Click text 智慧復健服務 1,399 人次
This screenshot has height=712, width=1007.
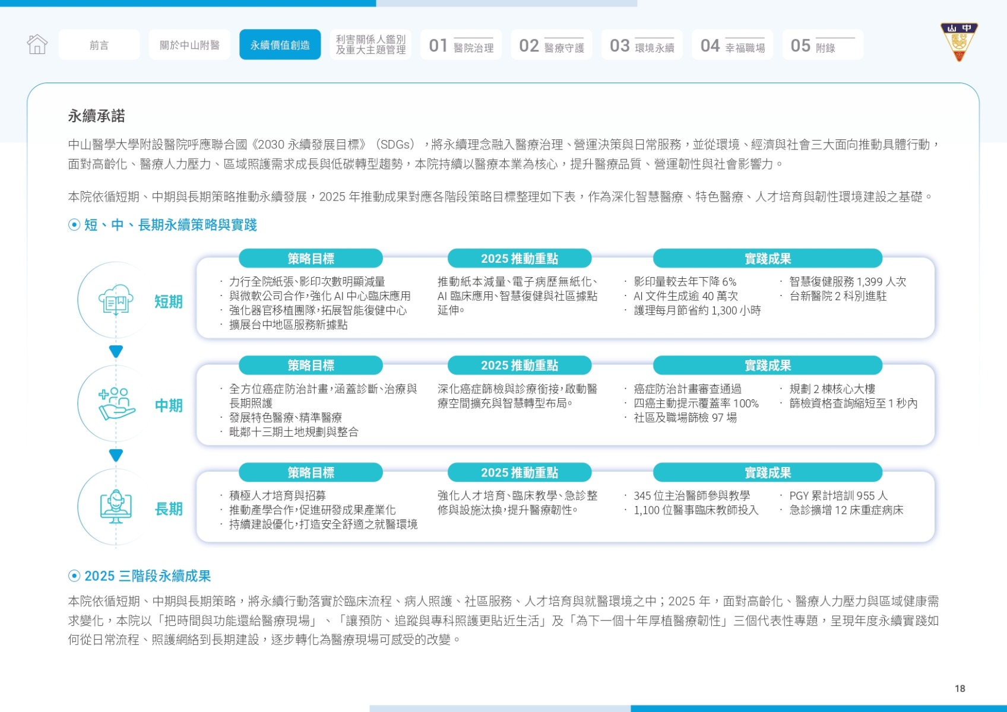click(848, 282)
